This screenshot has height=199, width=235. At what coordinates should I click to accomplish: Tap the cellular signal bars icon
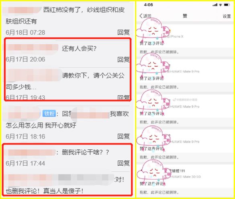[x=215, y=5]
